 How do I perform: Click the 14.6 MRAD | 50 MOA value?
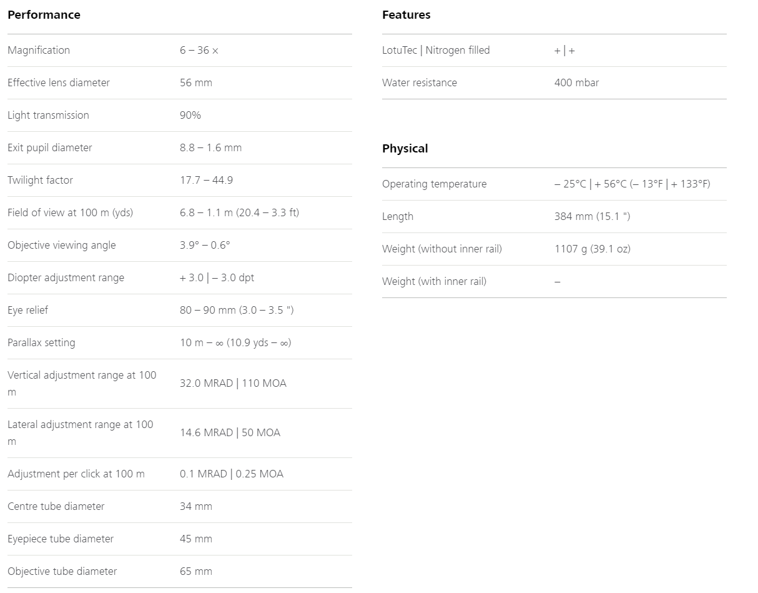pos(230,432)
